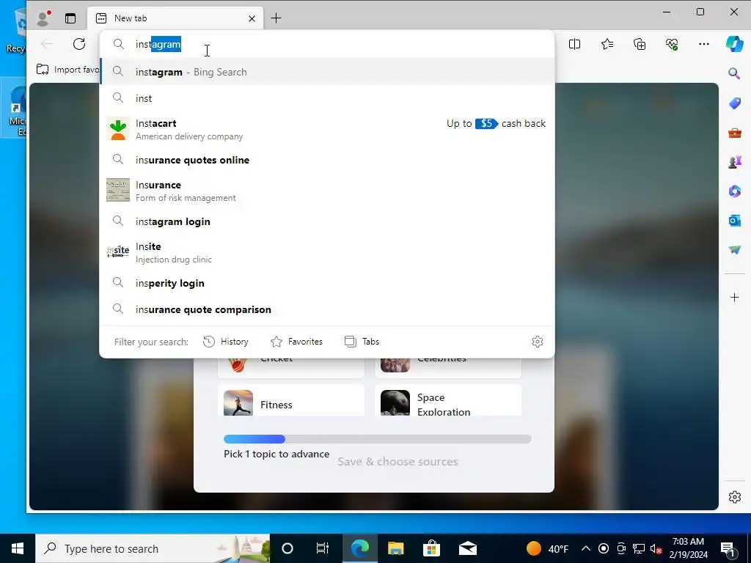
Task: Add a sidebar app with plus
Action: pos(734,298)
